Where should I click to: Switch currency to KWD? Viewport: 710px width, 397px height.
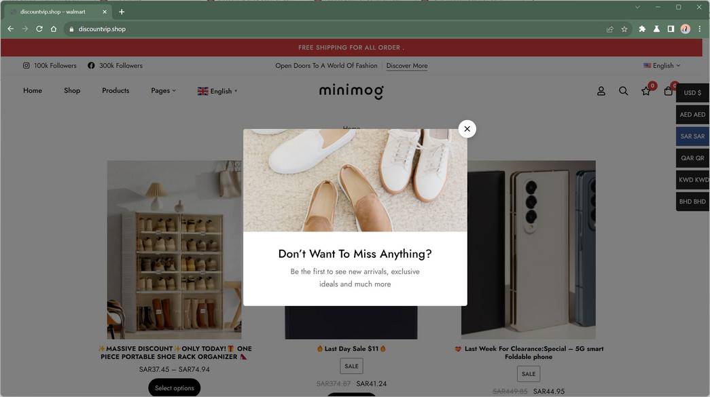pyautogui.click(x=692, y=180)
